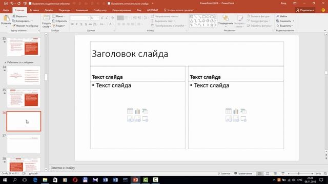The image size is (328, 184).
Task: Open the font size combo box
Action: (x=94, y=18)
